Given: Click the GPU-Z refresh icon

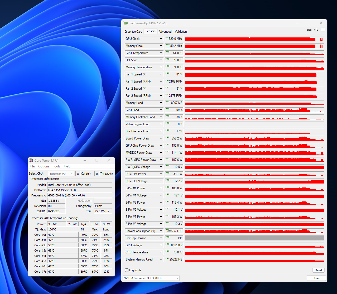Looking at the screenshot, I should (x=316, y=30).
